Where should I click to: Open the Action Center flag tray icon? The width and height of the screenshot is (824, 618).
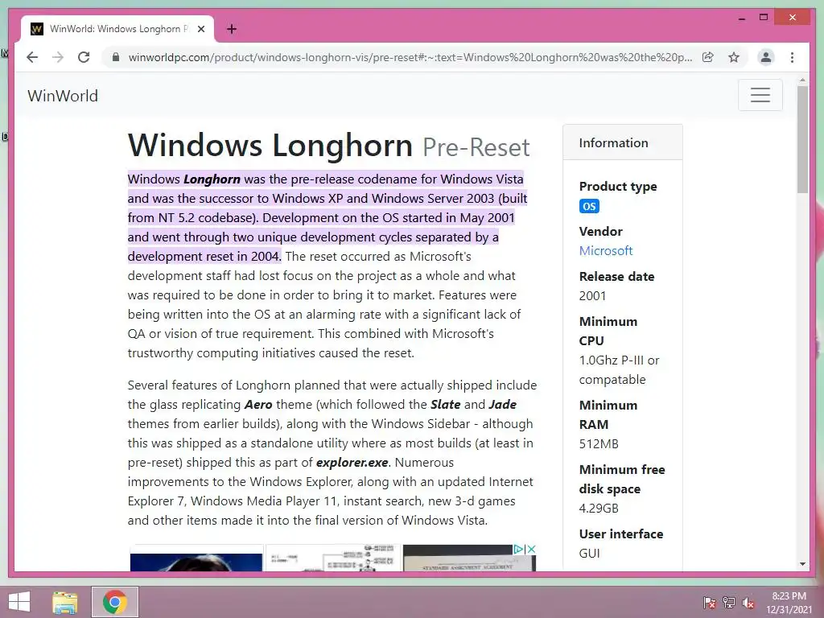pos(709,602)
